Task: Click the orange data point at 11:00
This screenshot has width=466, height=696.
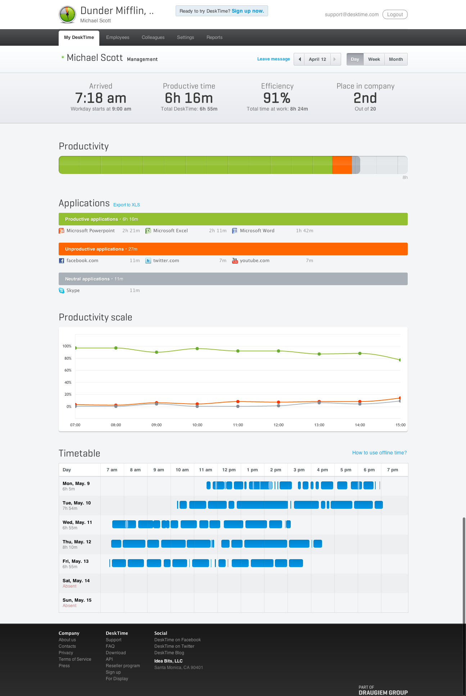Action: point(238,401)
